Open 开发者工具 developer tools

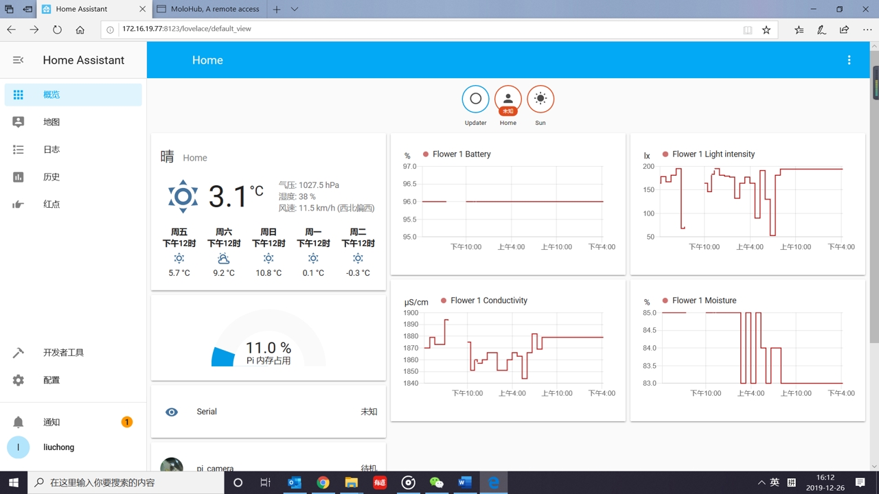coord(73,353)
